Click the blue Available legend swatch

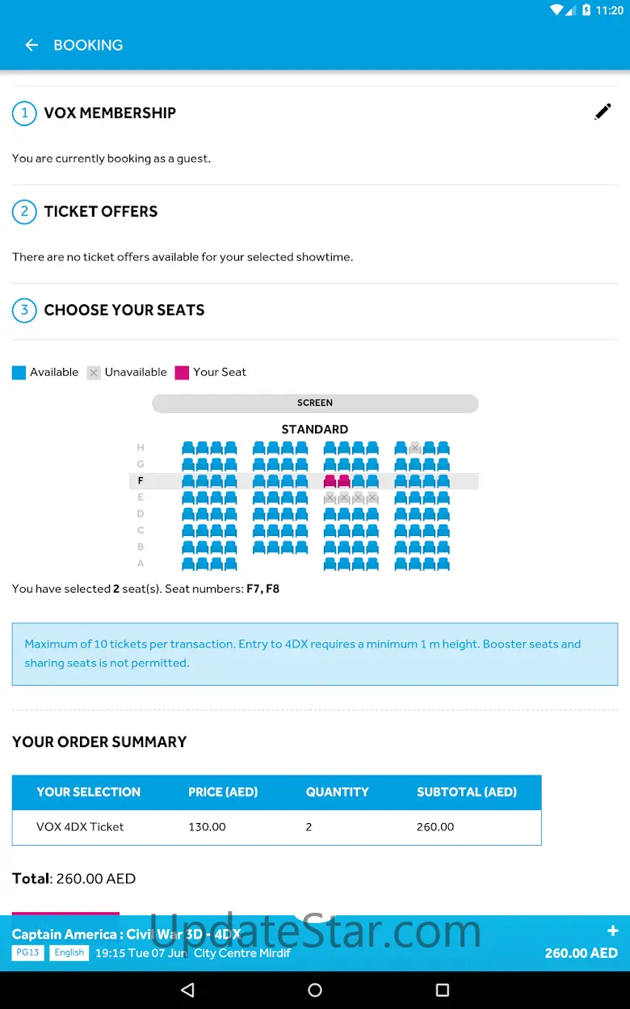point(19,373)
